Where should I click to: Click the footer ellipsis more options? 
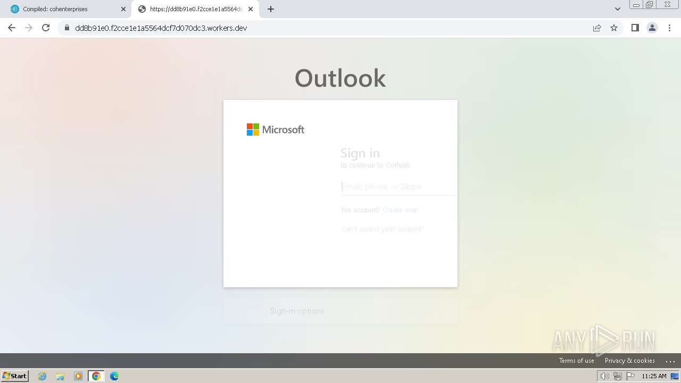670,361
